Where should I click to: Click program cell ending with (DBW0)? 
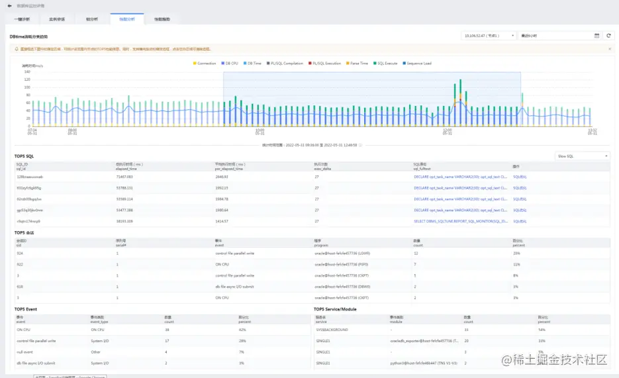(x=342, y=287)
